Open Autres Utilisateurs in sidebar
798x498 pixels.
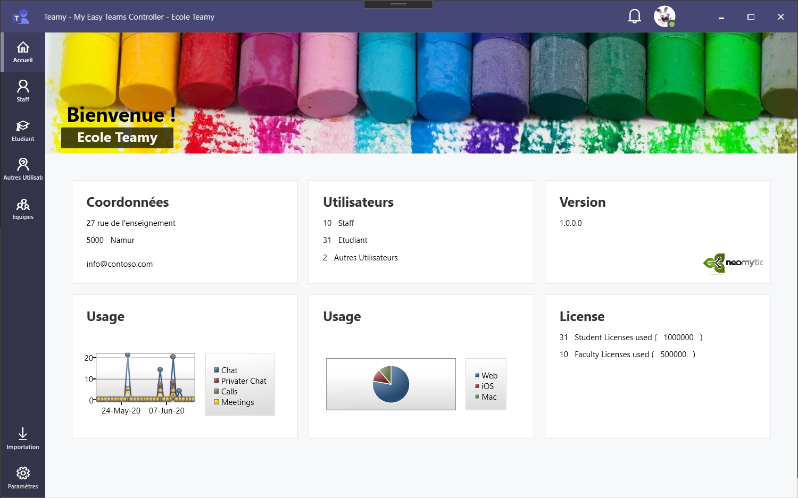23,169
